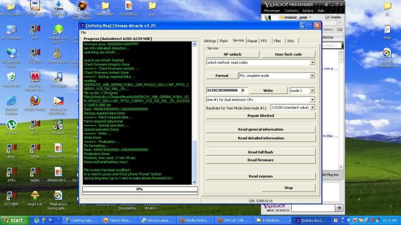The height and width of the screenshot is (225, 401).
Task: Open the File menu in Infinity Box
Action: point(83,32)
